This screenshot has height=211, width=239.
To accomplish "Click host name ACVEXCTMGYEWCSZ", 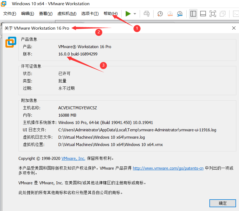I will pos(78,108).
